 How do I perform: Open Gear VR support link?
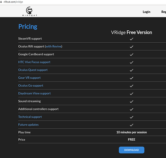pyautogui.click(x=29, y=78)
